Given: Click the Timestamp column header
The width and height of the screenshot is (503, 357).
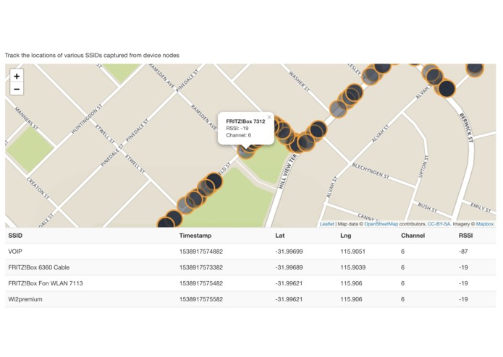Looking at the screenshot, I should (x=195, y=236).
